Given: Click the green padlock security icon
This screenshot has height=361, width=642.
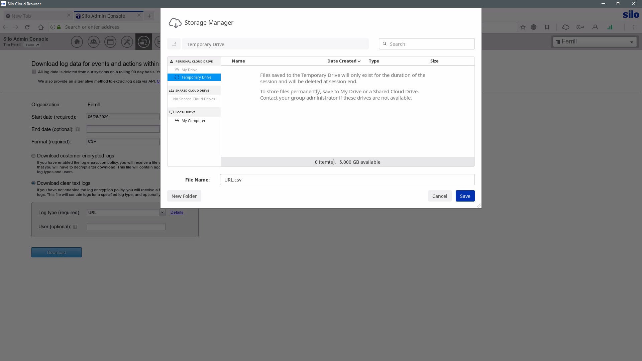Looking at the screenshot, I should tap(59, 27).
